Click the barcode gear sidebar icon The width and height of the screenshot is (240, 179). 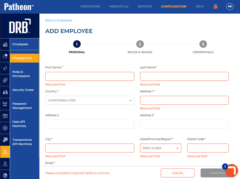click(x=5, y=140)
